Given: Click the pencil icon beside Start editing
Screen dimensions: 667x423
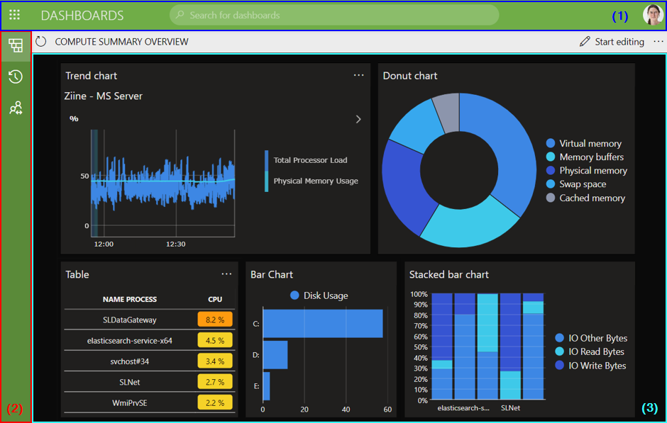Looking at the screenshot, I should [x=585, y=41].
